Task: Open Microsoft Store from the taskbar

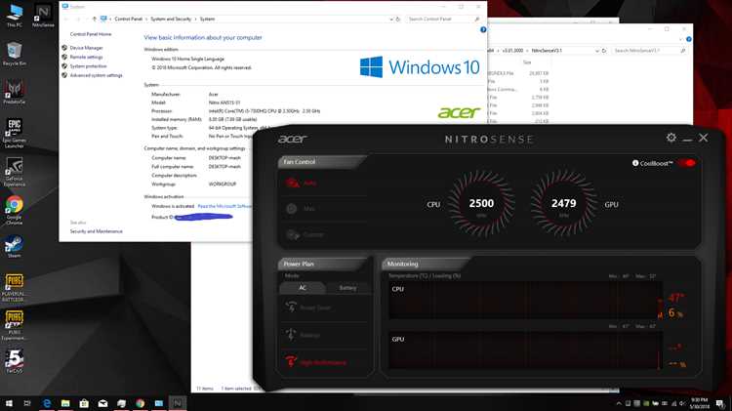Action: click(84, 403)
